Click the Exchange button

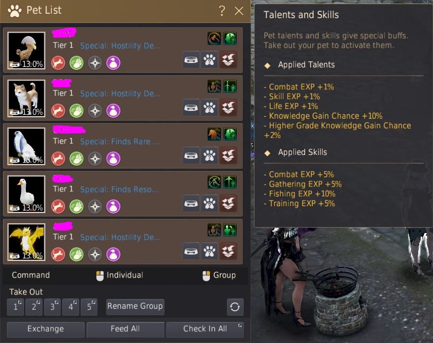pyautogui.click(x=46, y=329)
